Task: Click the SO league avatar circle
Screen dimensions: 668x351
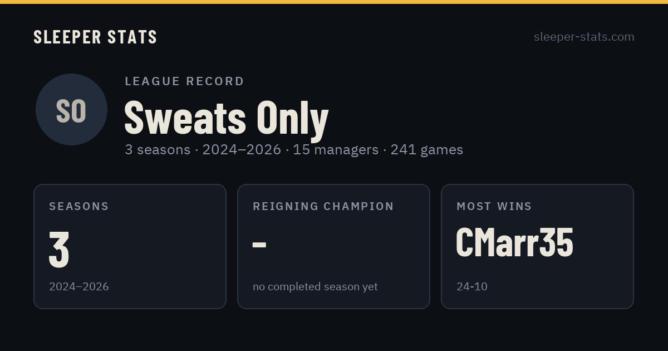Action: tap(71, 110)
